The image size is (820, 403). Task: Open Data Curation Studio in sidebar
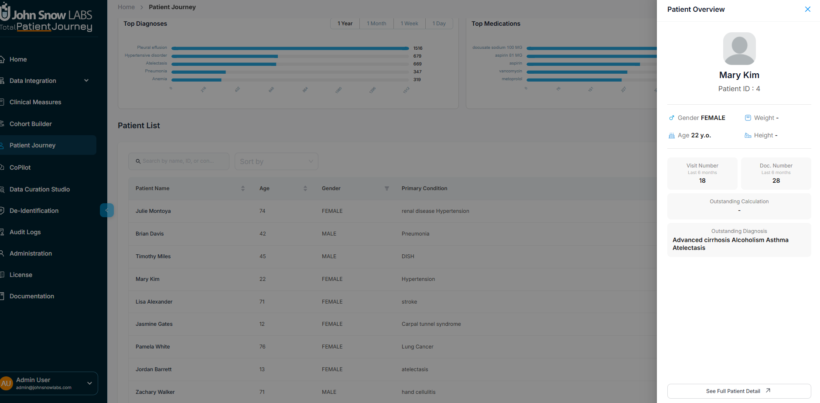pos(40,189)
